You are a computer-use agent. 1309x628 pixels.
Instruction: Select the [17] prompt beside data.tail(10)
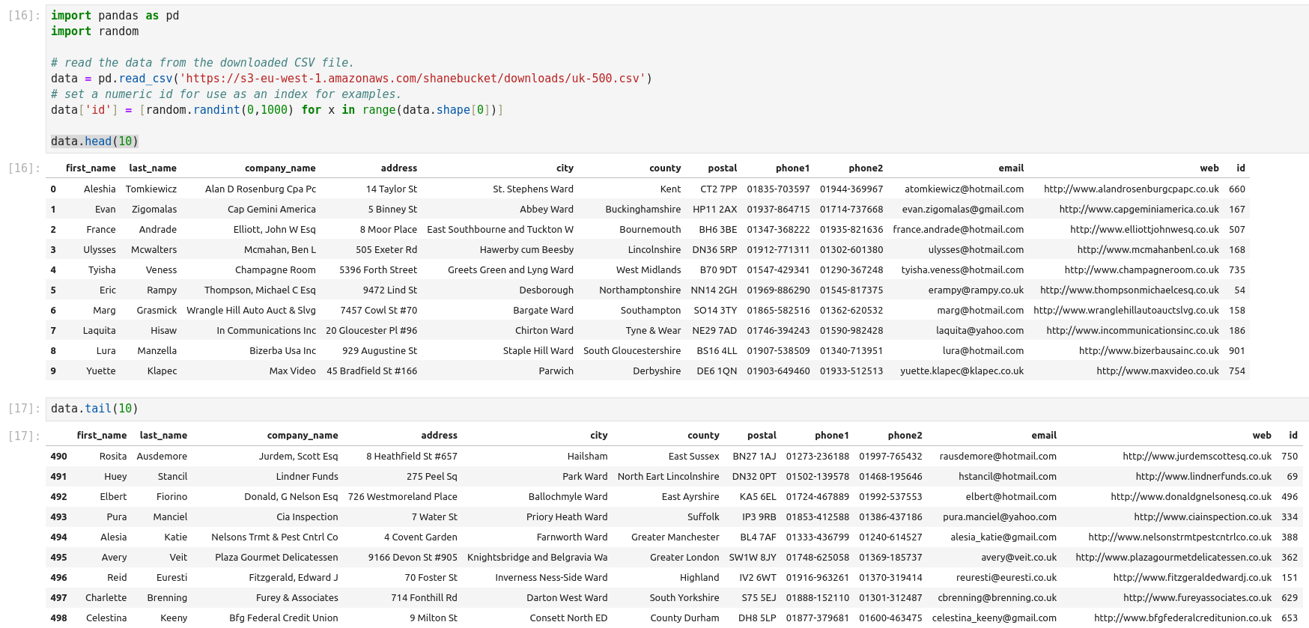22,409
